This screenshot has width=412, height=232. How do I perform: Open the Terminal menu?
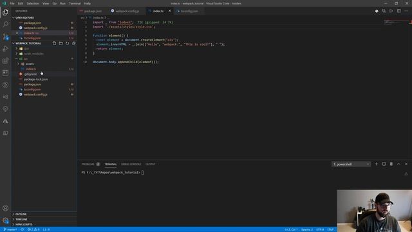click(x=75, y=3)
